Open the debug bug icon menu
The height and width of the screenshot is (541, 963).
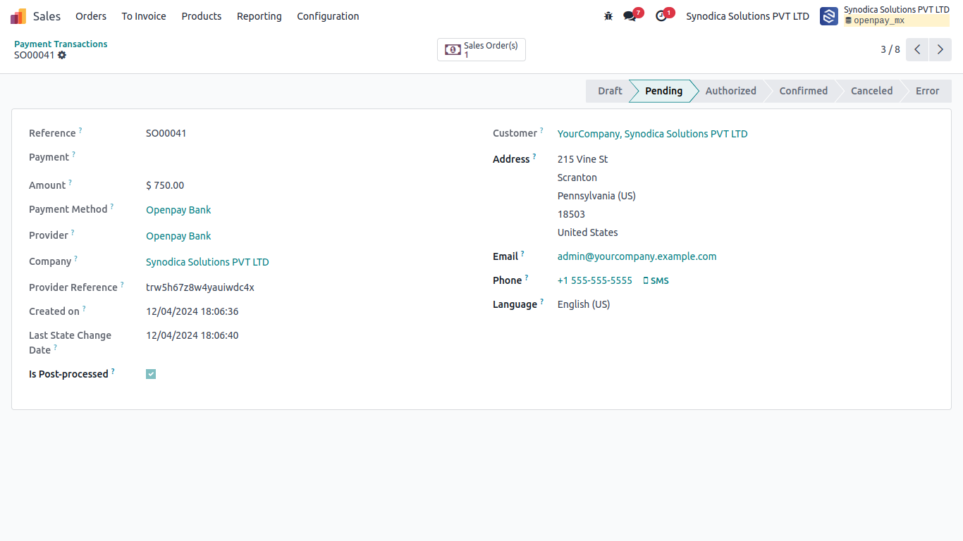coord(608,16)
